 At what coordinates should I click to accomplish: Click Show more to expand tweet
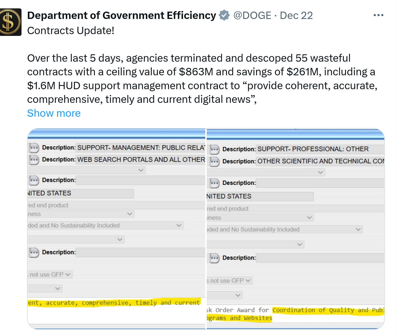click(54, 113)
